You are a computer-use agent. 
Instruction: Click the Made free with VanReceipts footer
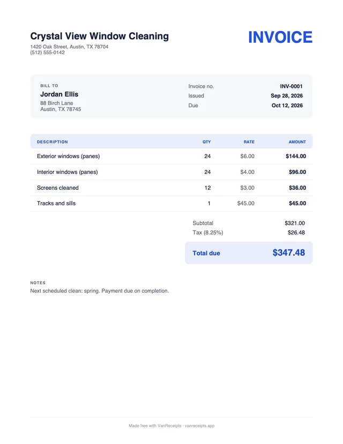171,426
